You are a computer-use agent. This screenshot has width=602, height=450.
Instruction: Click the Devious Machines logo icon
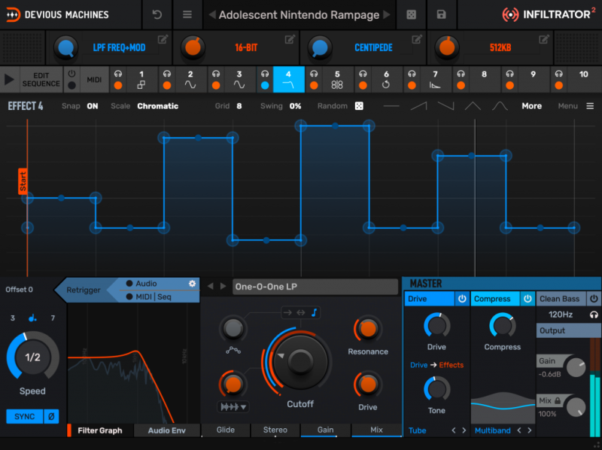pos(14,15)
